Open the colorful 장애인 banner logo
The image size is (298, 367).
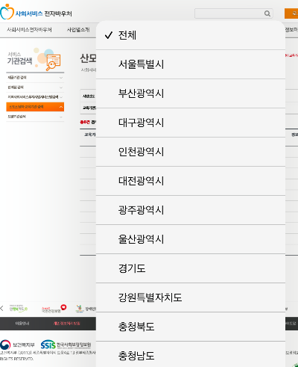pyautogui.click(x=86, y=309)
